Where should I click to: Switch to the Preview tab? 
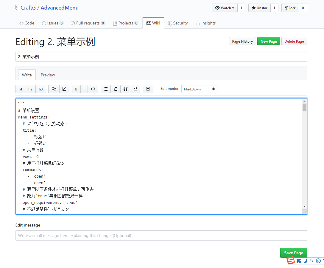tap(48, 75)
